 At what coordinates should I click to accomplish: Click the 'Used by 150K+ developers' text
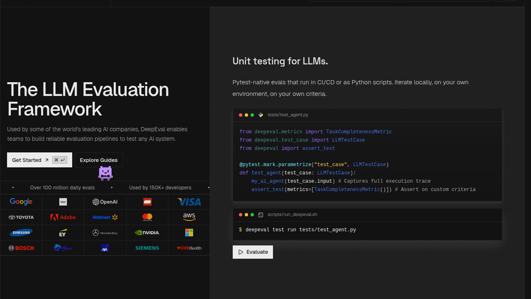(160, 188)
